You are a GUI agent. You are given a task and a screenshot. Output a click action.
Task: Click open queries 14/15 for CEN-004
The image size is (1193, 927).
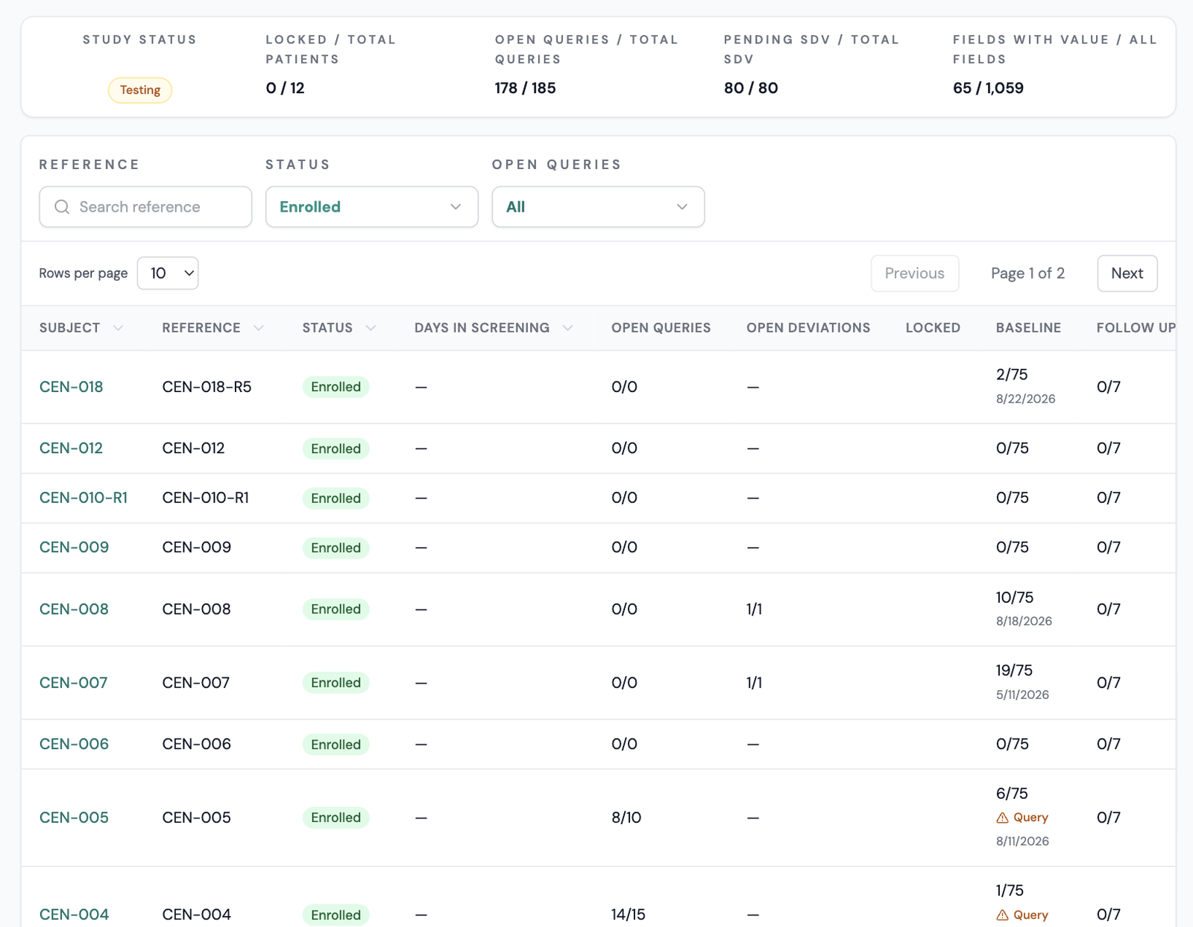(x=628, y=914)
